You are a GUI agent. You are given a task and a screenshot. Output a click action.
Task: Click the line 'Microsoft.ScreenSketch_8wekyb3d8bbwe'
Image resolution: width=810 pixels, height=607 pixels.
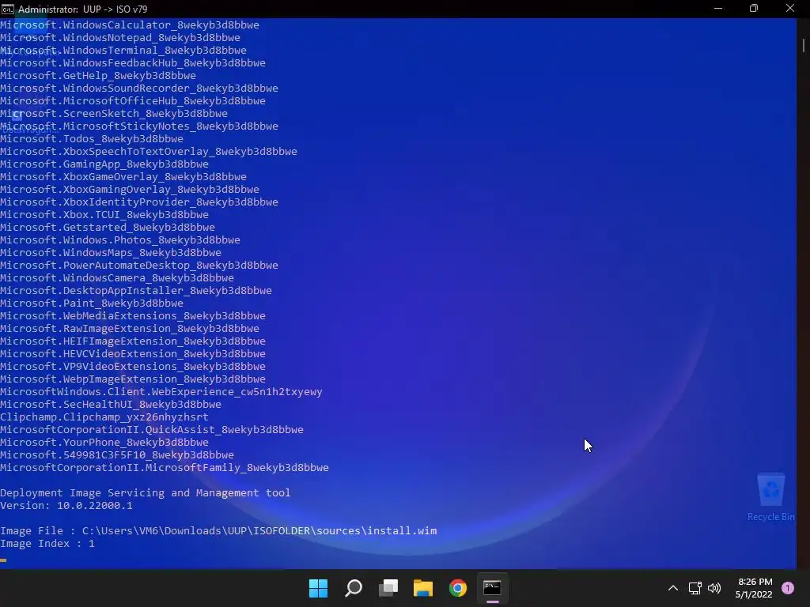pyautogui.click(x=114, y=114)
